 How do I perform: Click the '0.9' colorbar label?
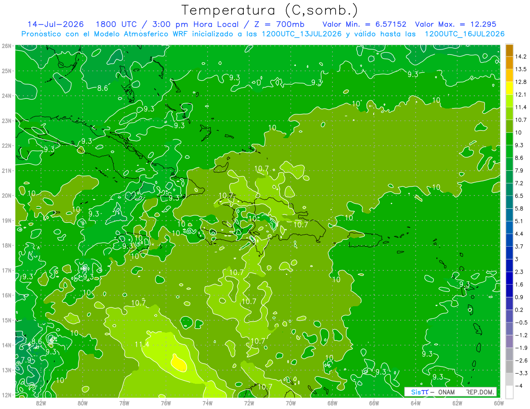click(x=519, y=297)
